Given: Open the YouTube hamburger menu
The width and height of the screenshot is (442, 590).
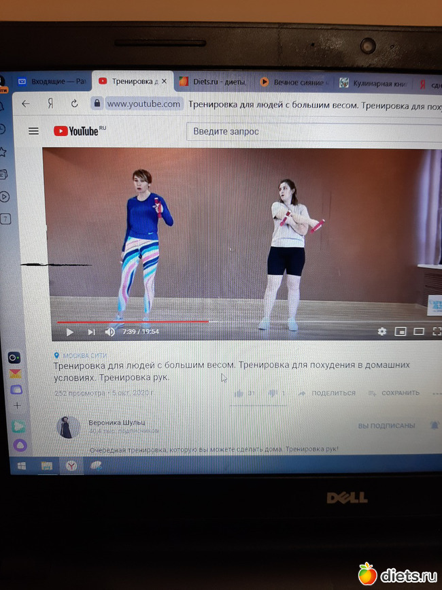Looking at the screenshot, I should pyautogui.click(x=33, y=131).
